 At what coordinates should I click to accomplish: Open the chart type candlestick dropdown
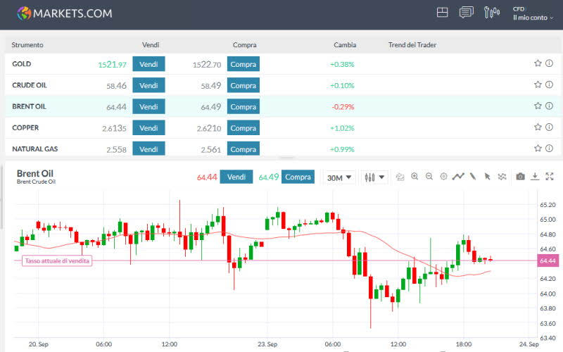375,177
